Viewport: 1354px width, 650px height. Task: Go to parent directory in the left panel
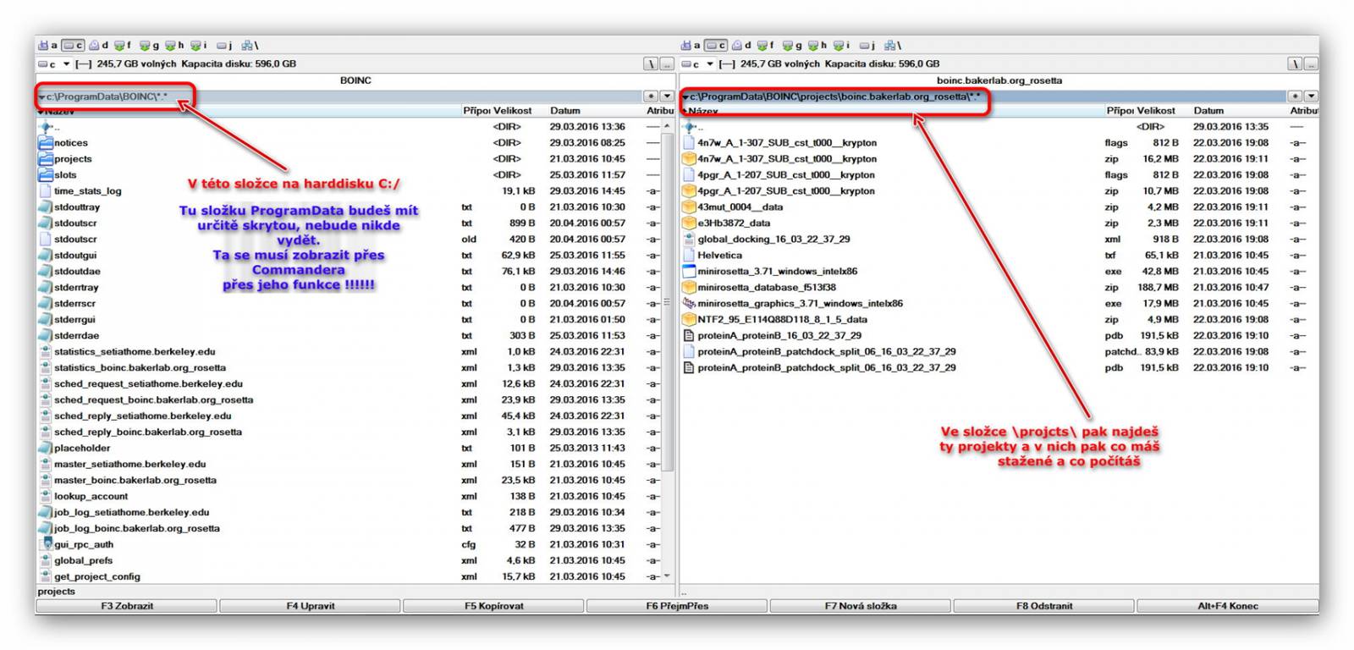667,63
